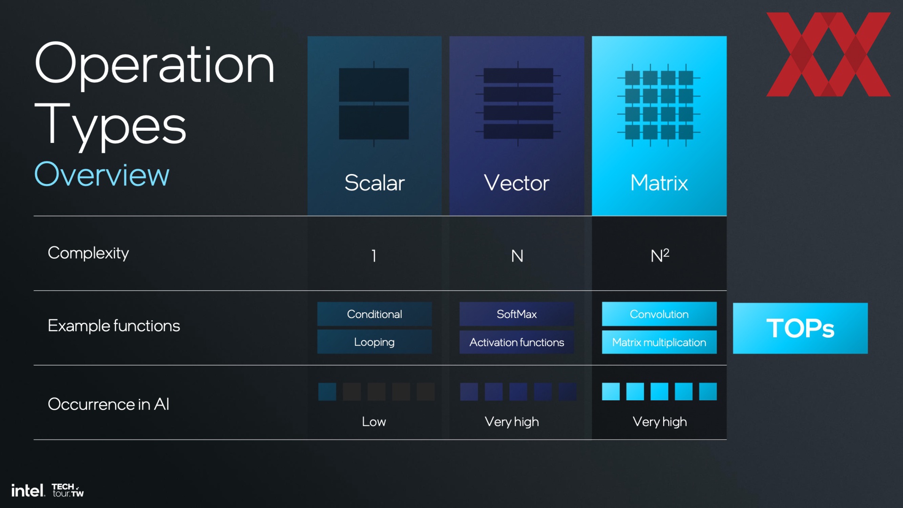Select the Matrix column label
The width and height of the screenshot is (903, 508).
[x=659, y=183]
